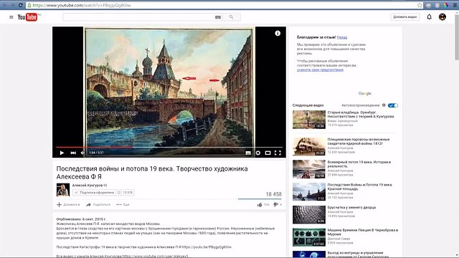The image size is (459, 258).
Task: Follow the youtu.be link in the description
Action: click(x=207, y=247)
